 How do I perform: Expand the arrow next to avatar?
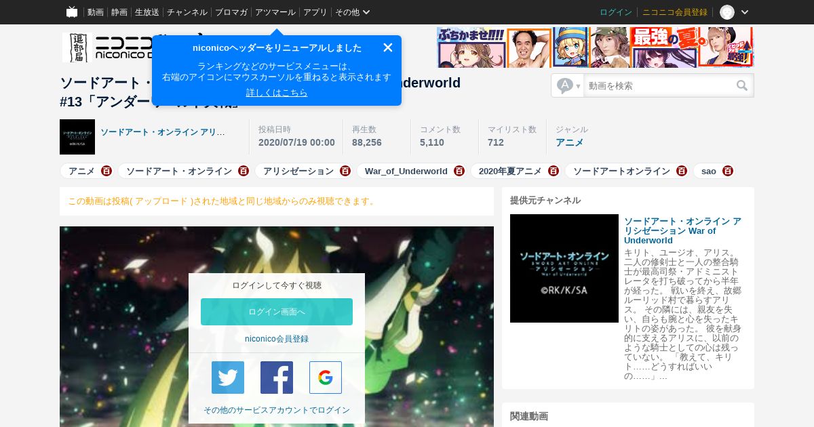point(745,12)
